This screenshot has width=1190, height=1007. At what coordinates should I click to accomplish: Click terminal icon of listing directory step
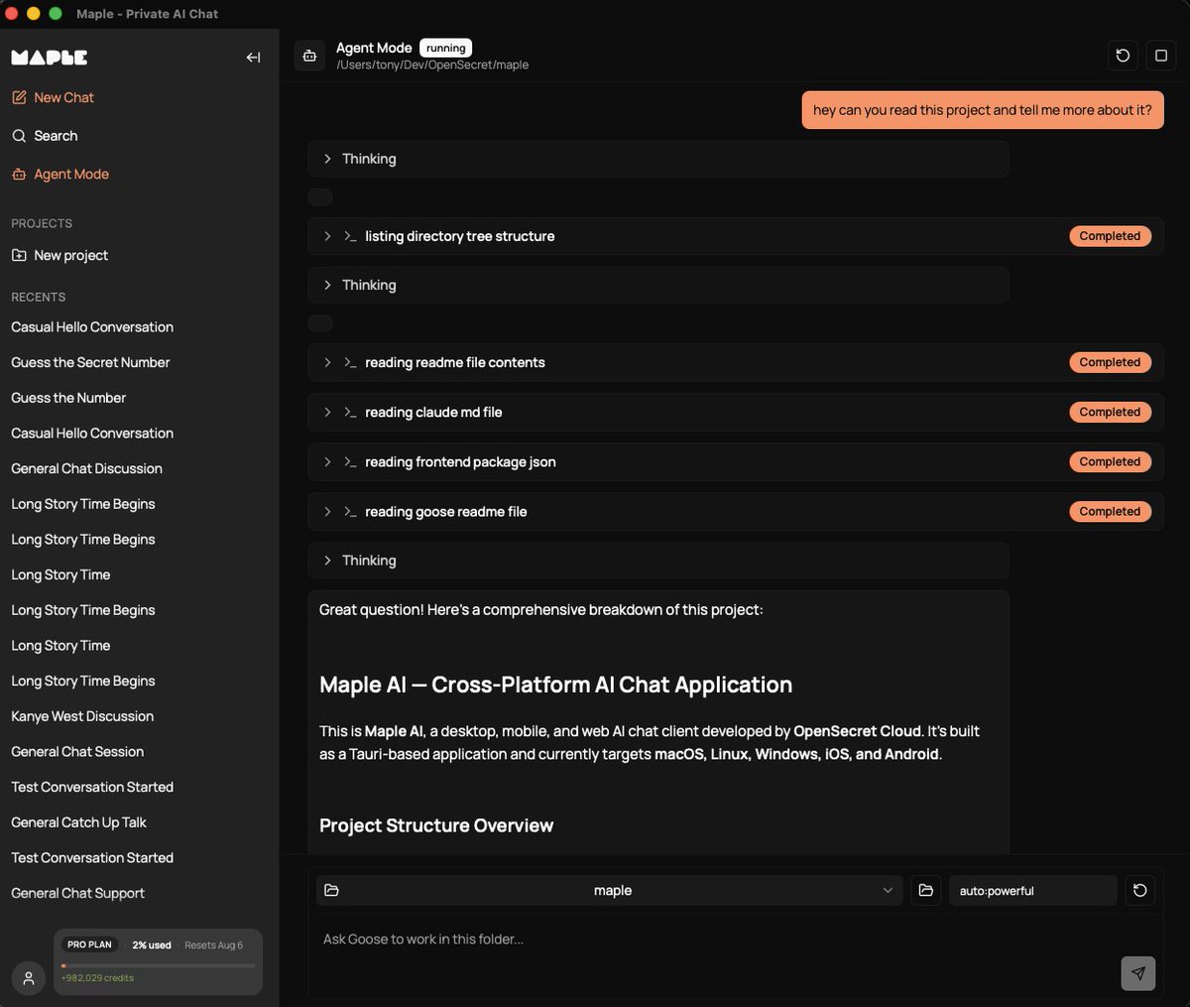click(350, 236)
